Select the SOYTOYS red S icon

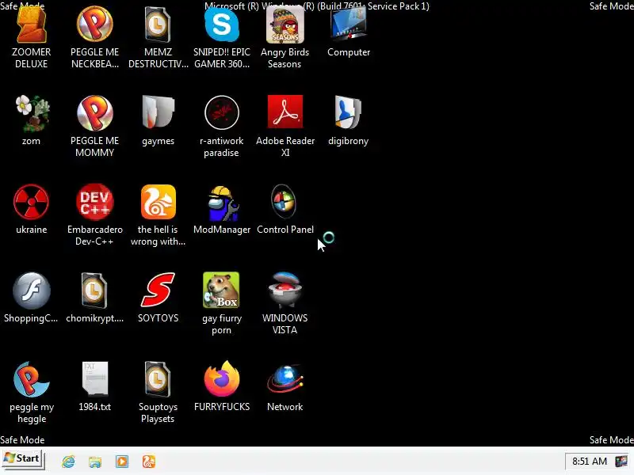(158, 290)
